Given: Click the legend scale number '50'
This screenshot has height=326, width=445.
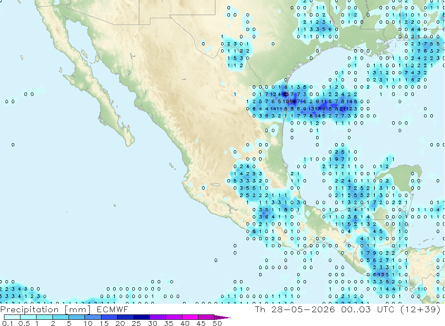Looking at the screenshot, I should (217, 323).
